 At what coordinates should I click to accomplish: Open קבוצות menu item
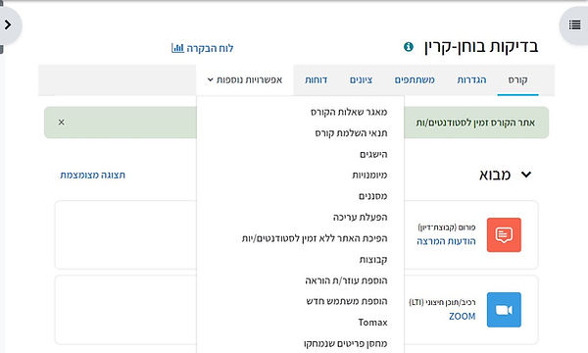click(373, 259)
